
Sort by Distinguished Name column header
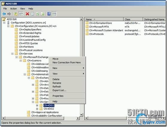[x=154, y=19]
